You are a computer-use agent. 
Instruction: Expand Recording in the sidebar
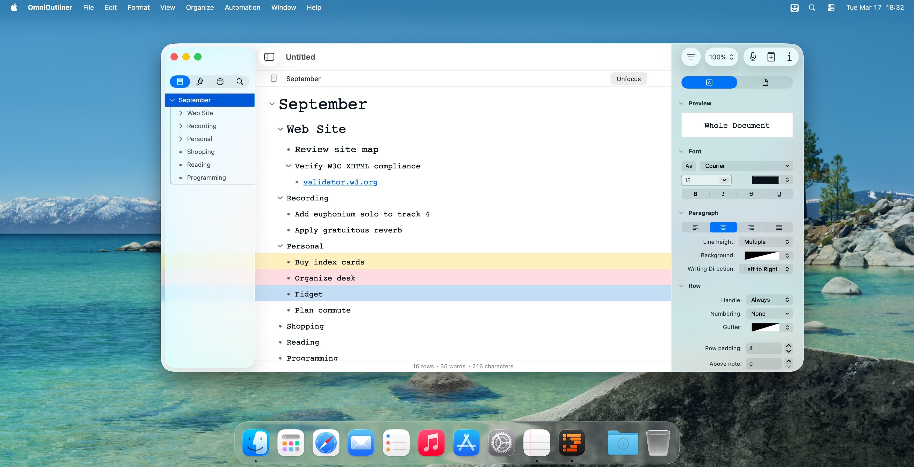(181, 126)
